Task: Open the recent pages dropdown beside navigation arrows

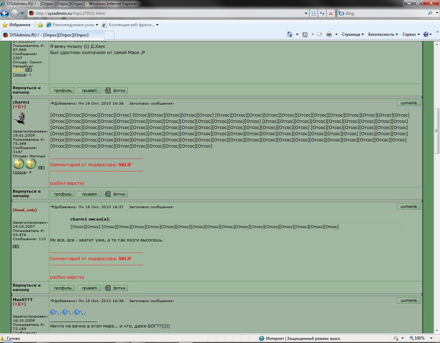Action: [22, 13]
